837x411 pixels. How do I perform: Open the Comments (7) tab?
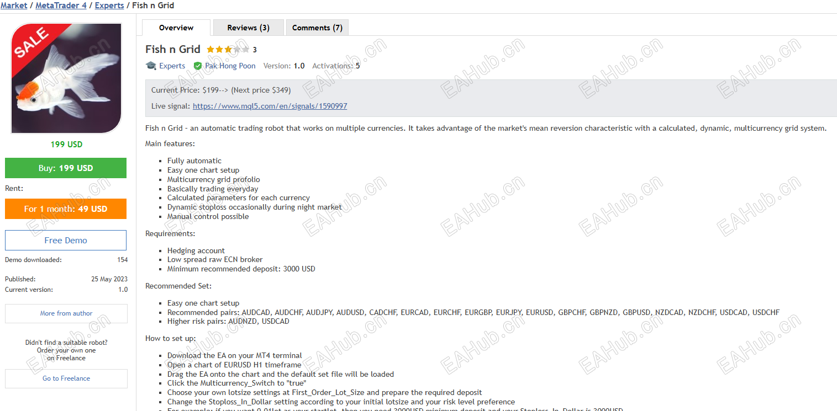pos(317,27)
